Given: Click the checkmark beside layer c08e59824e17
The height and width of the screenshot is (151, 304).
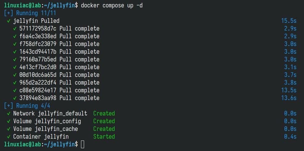Looking at the screenshot, I should (x=15, y=90).
